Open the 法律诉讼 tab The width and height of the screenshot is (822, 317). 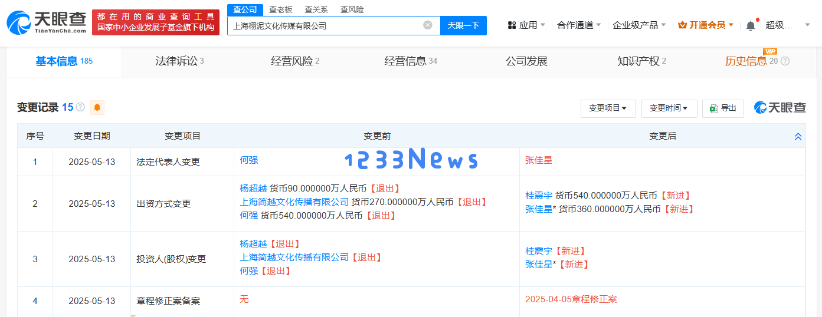pyautogui.click(x=179, y=61)
